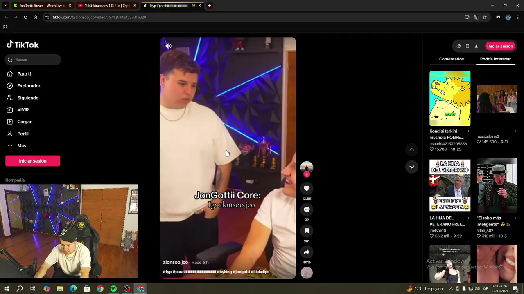Open the taskbar volume control
Viewport: 524px width, 294px height.
477,289
